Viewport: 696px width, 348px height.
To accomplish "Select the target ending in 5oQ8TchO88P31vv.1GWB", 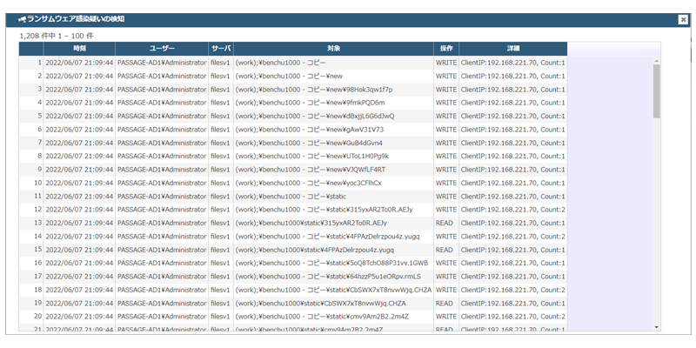I will tap(331, 264).
